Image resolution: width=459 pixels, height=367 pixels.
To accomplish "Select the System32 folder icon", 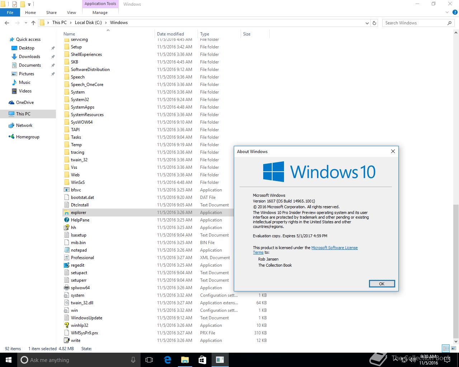I will pos(66,100).
